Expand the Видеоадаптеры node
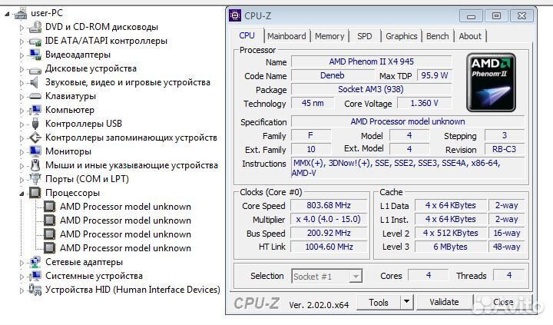Viewport: 553px width, 325px height. (22, 55)
